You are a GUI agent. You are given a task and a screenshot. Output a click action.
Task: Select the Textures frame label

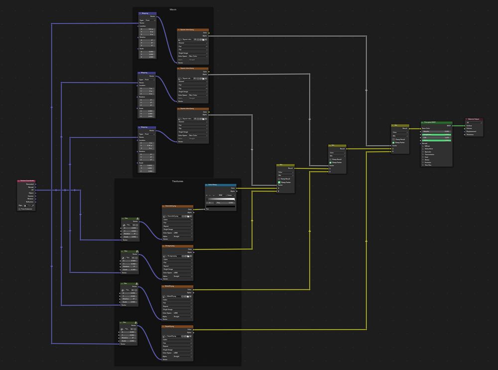tap(178, 182)
